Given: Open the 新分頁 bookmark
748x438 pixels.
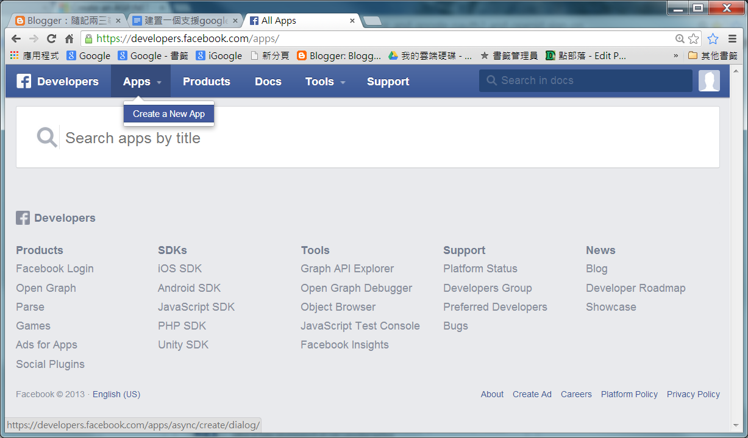Looking at the screenshot, I should pos(269,55).
